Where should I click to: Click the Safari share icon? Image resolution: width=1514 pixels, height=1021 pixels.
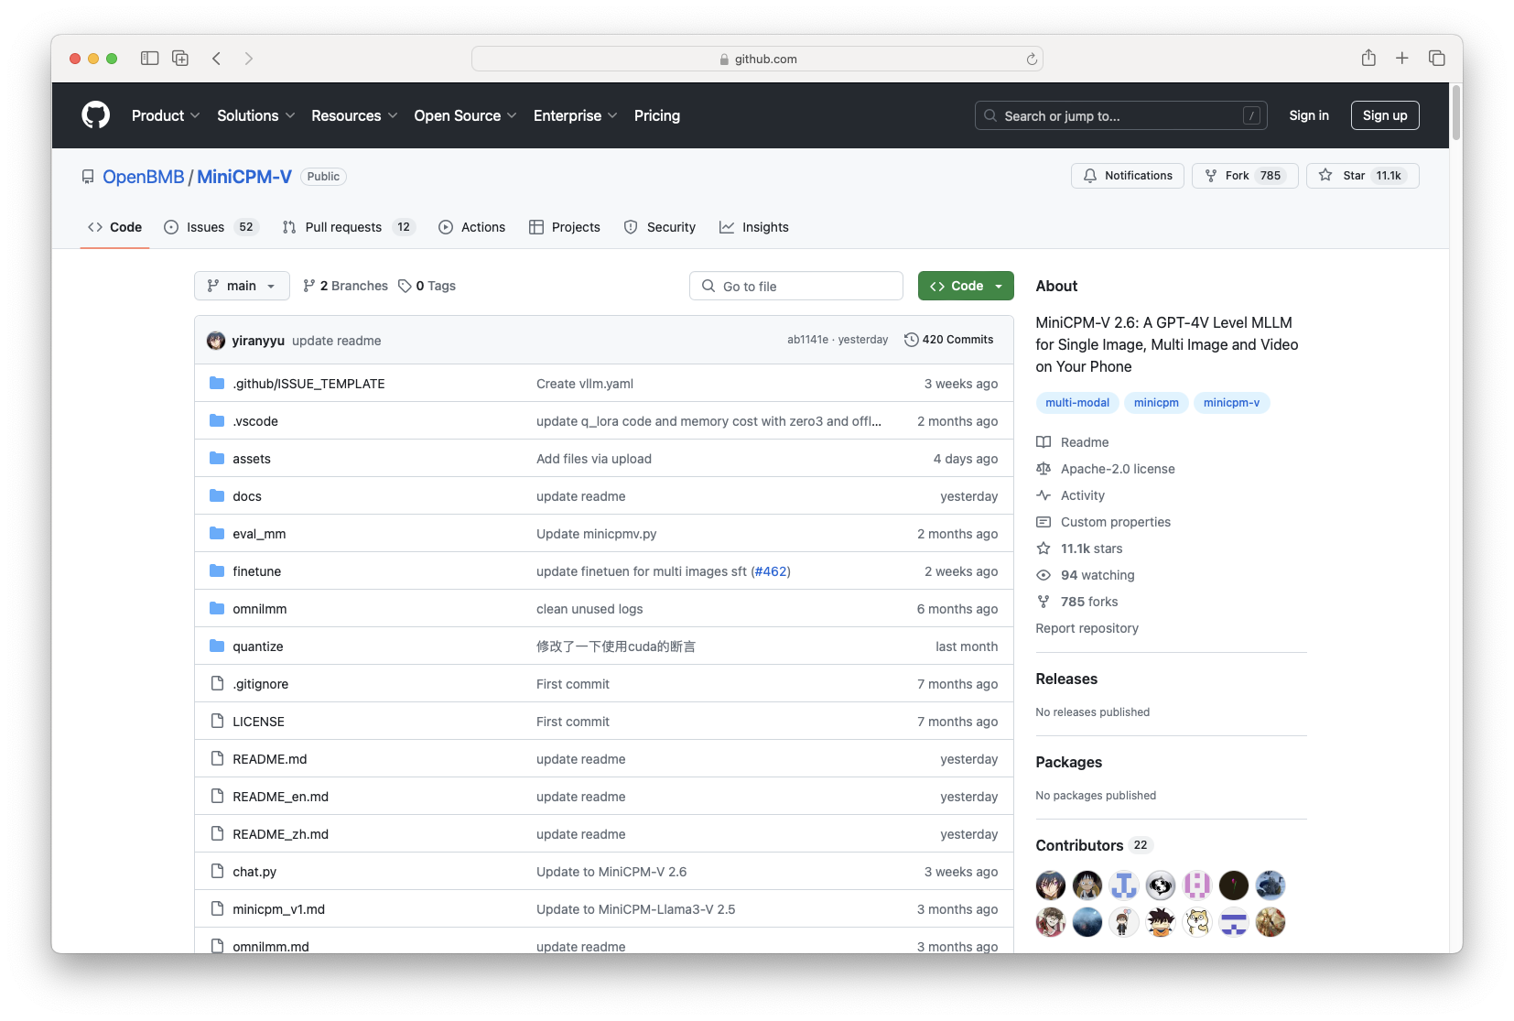pyautogui.click(x=1368, y=58)
